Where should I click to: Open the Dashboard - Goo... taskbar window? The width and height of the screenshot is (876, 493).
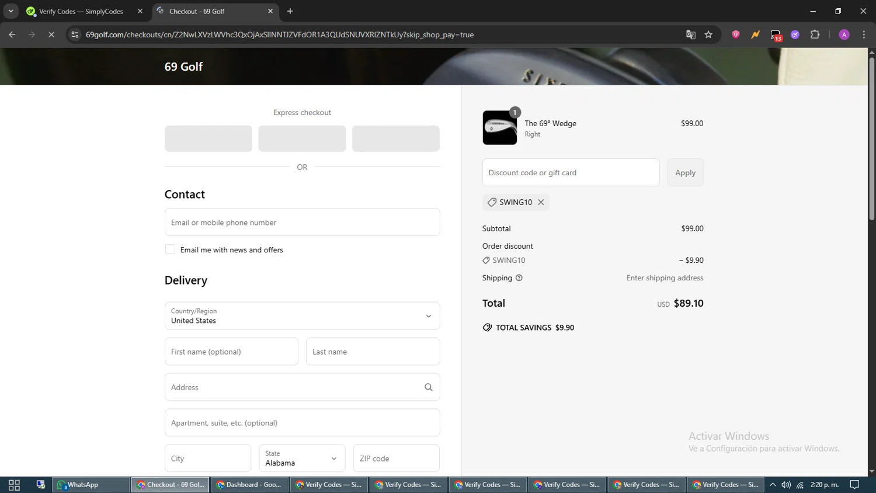(250, 485)
